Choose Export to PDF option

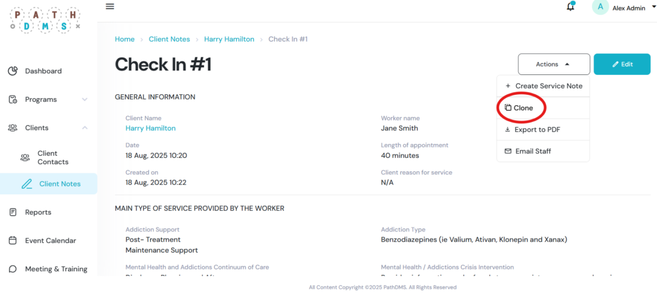tap(537, 130)
